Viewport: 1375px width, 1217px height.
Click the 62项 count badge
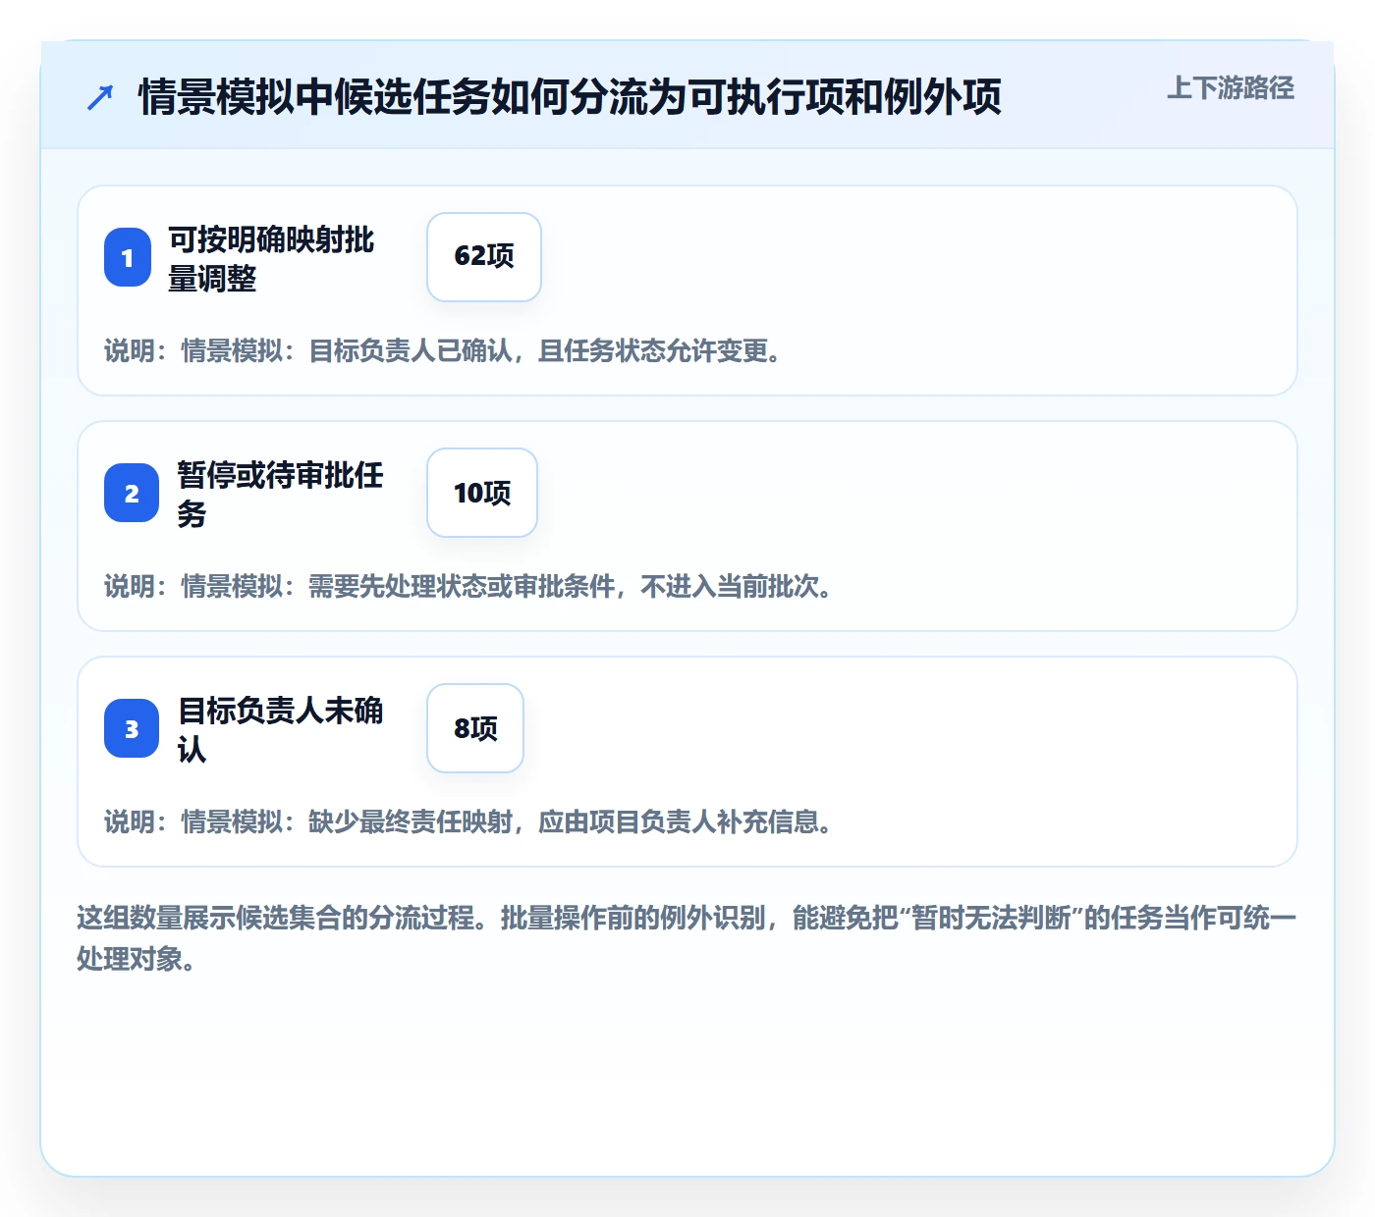pos(484,257)
